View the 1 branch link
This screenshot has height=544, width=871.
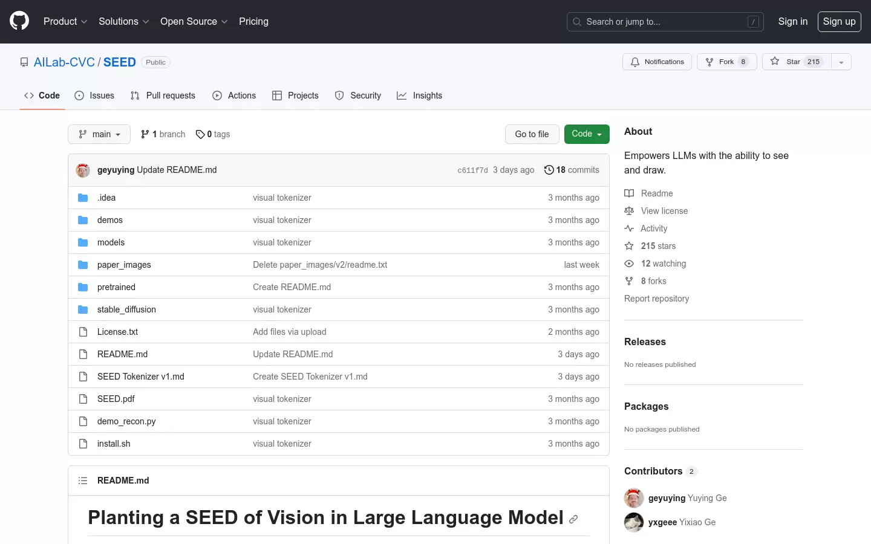pyautogui.click(x=163, y=134)
